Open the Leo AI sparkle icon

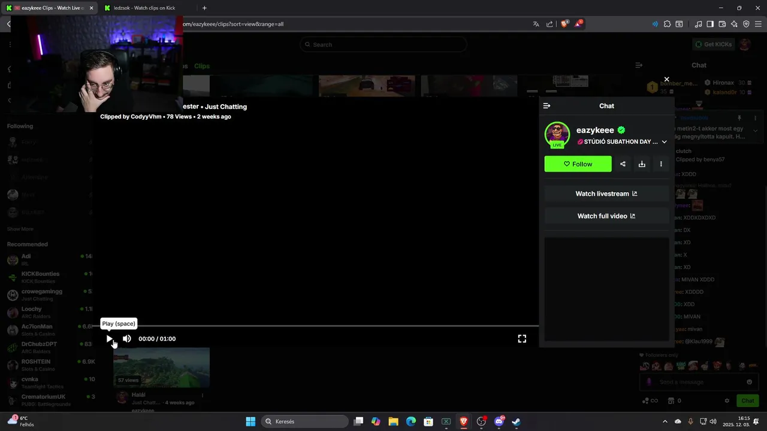(734, 24)
